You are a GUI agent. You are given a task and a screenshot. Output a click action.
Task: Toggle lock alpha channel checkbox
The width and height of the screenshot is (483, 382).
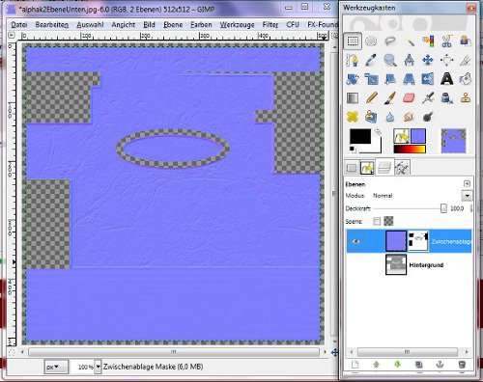389,221
